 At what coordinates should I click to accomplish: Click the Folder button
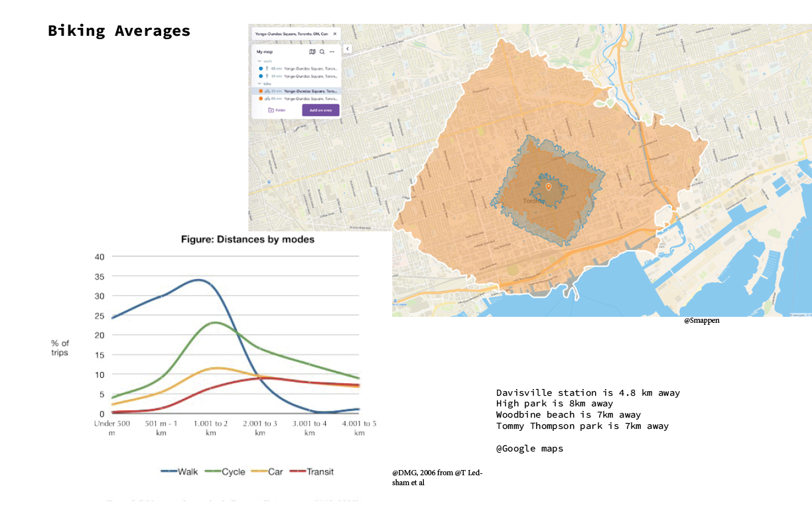coord(276,110)
